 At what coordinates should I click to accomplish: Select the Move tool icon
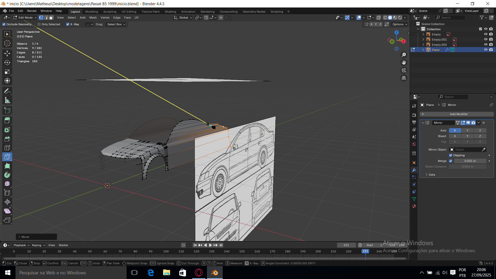pyautogui.click(x=7, y=53)
